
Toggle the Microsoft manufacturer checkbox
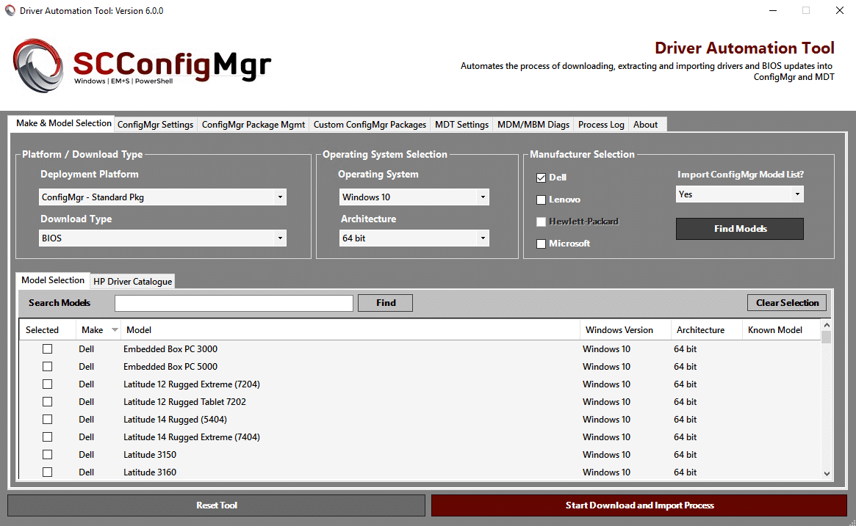(541, 244)
